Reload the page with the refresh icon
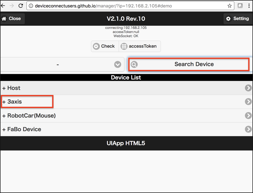 click(x=21, y=6)
